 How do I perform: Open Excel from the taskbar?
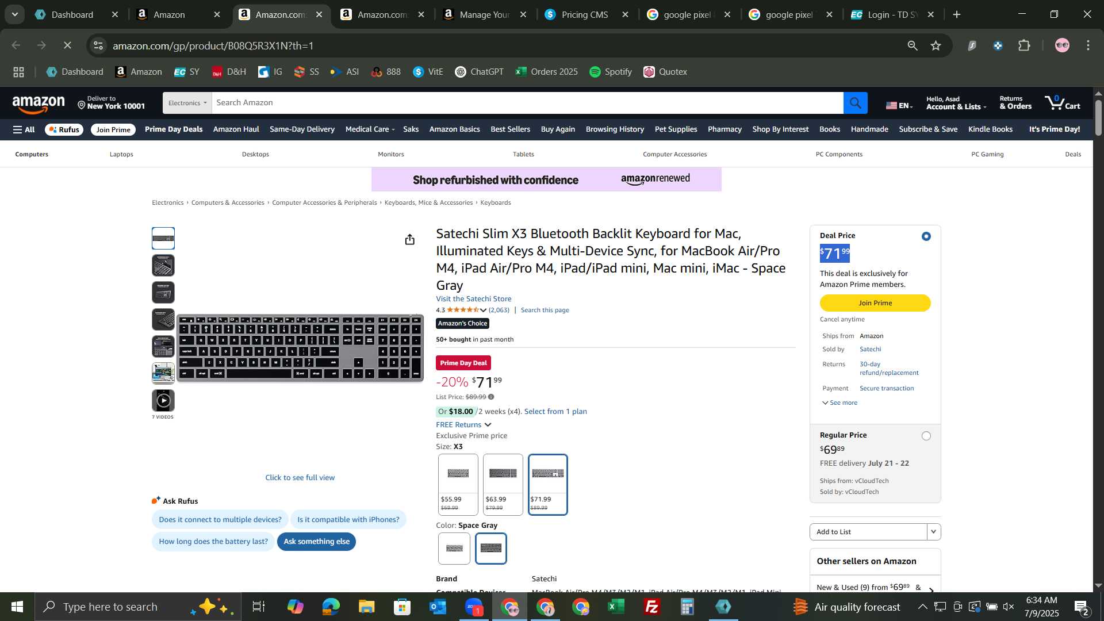(x=616, y=607)
